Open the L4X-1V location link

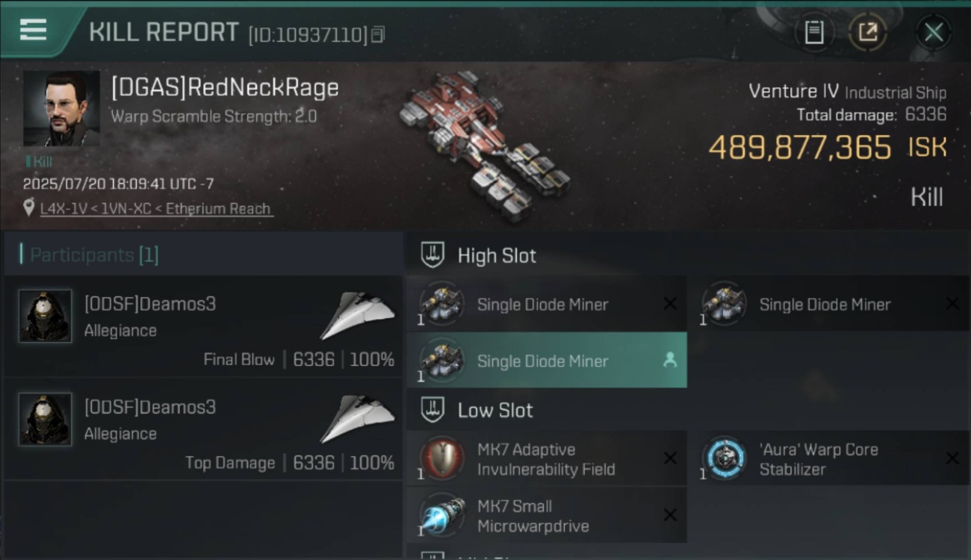pos(155,208)
